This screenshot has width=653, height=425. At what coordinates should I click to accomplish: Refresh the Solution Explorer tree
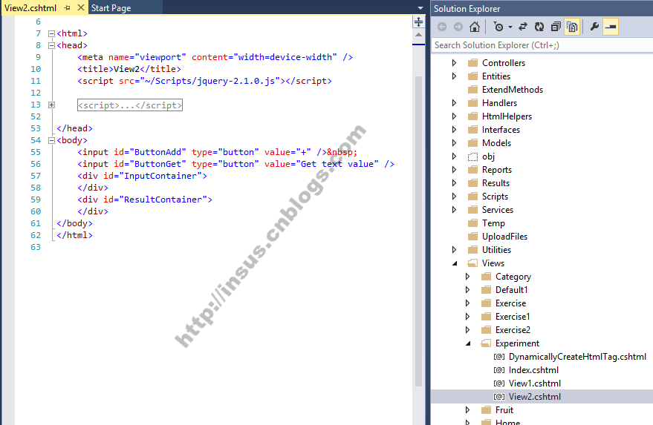point(539,27)
